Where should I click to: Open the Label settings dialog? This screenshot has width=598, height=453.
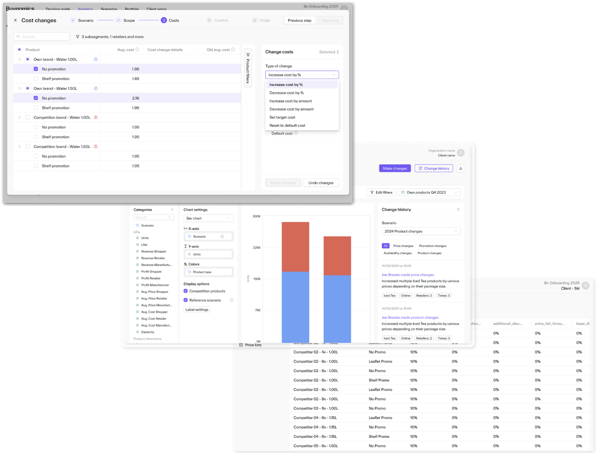(x=197, y=309)
